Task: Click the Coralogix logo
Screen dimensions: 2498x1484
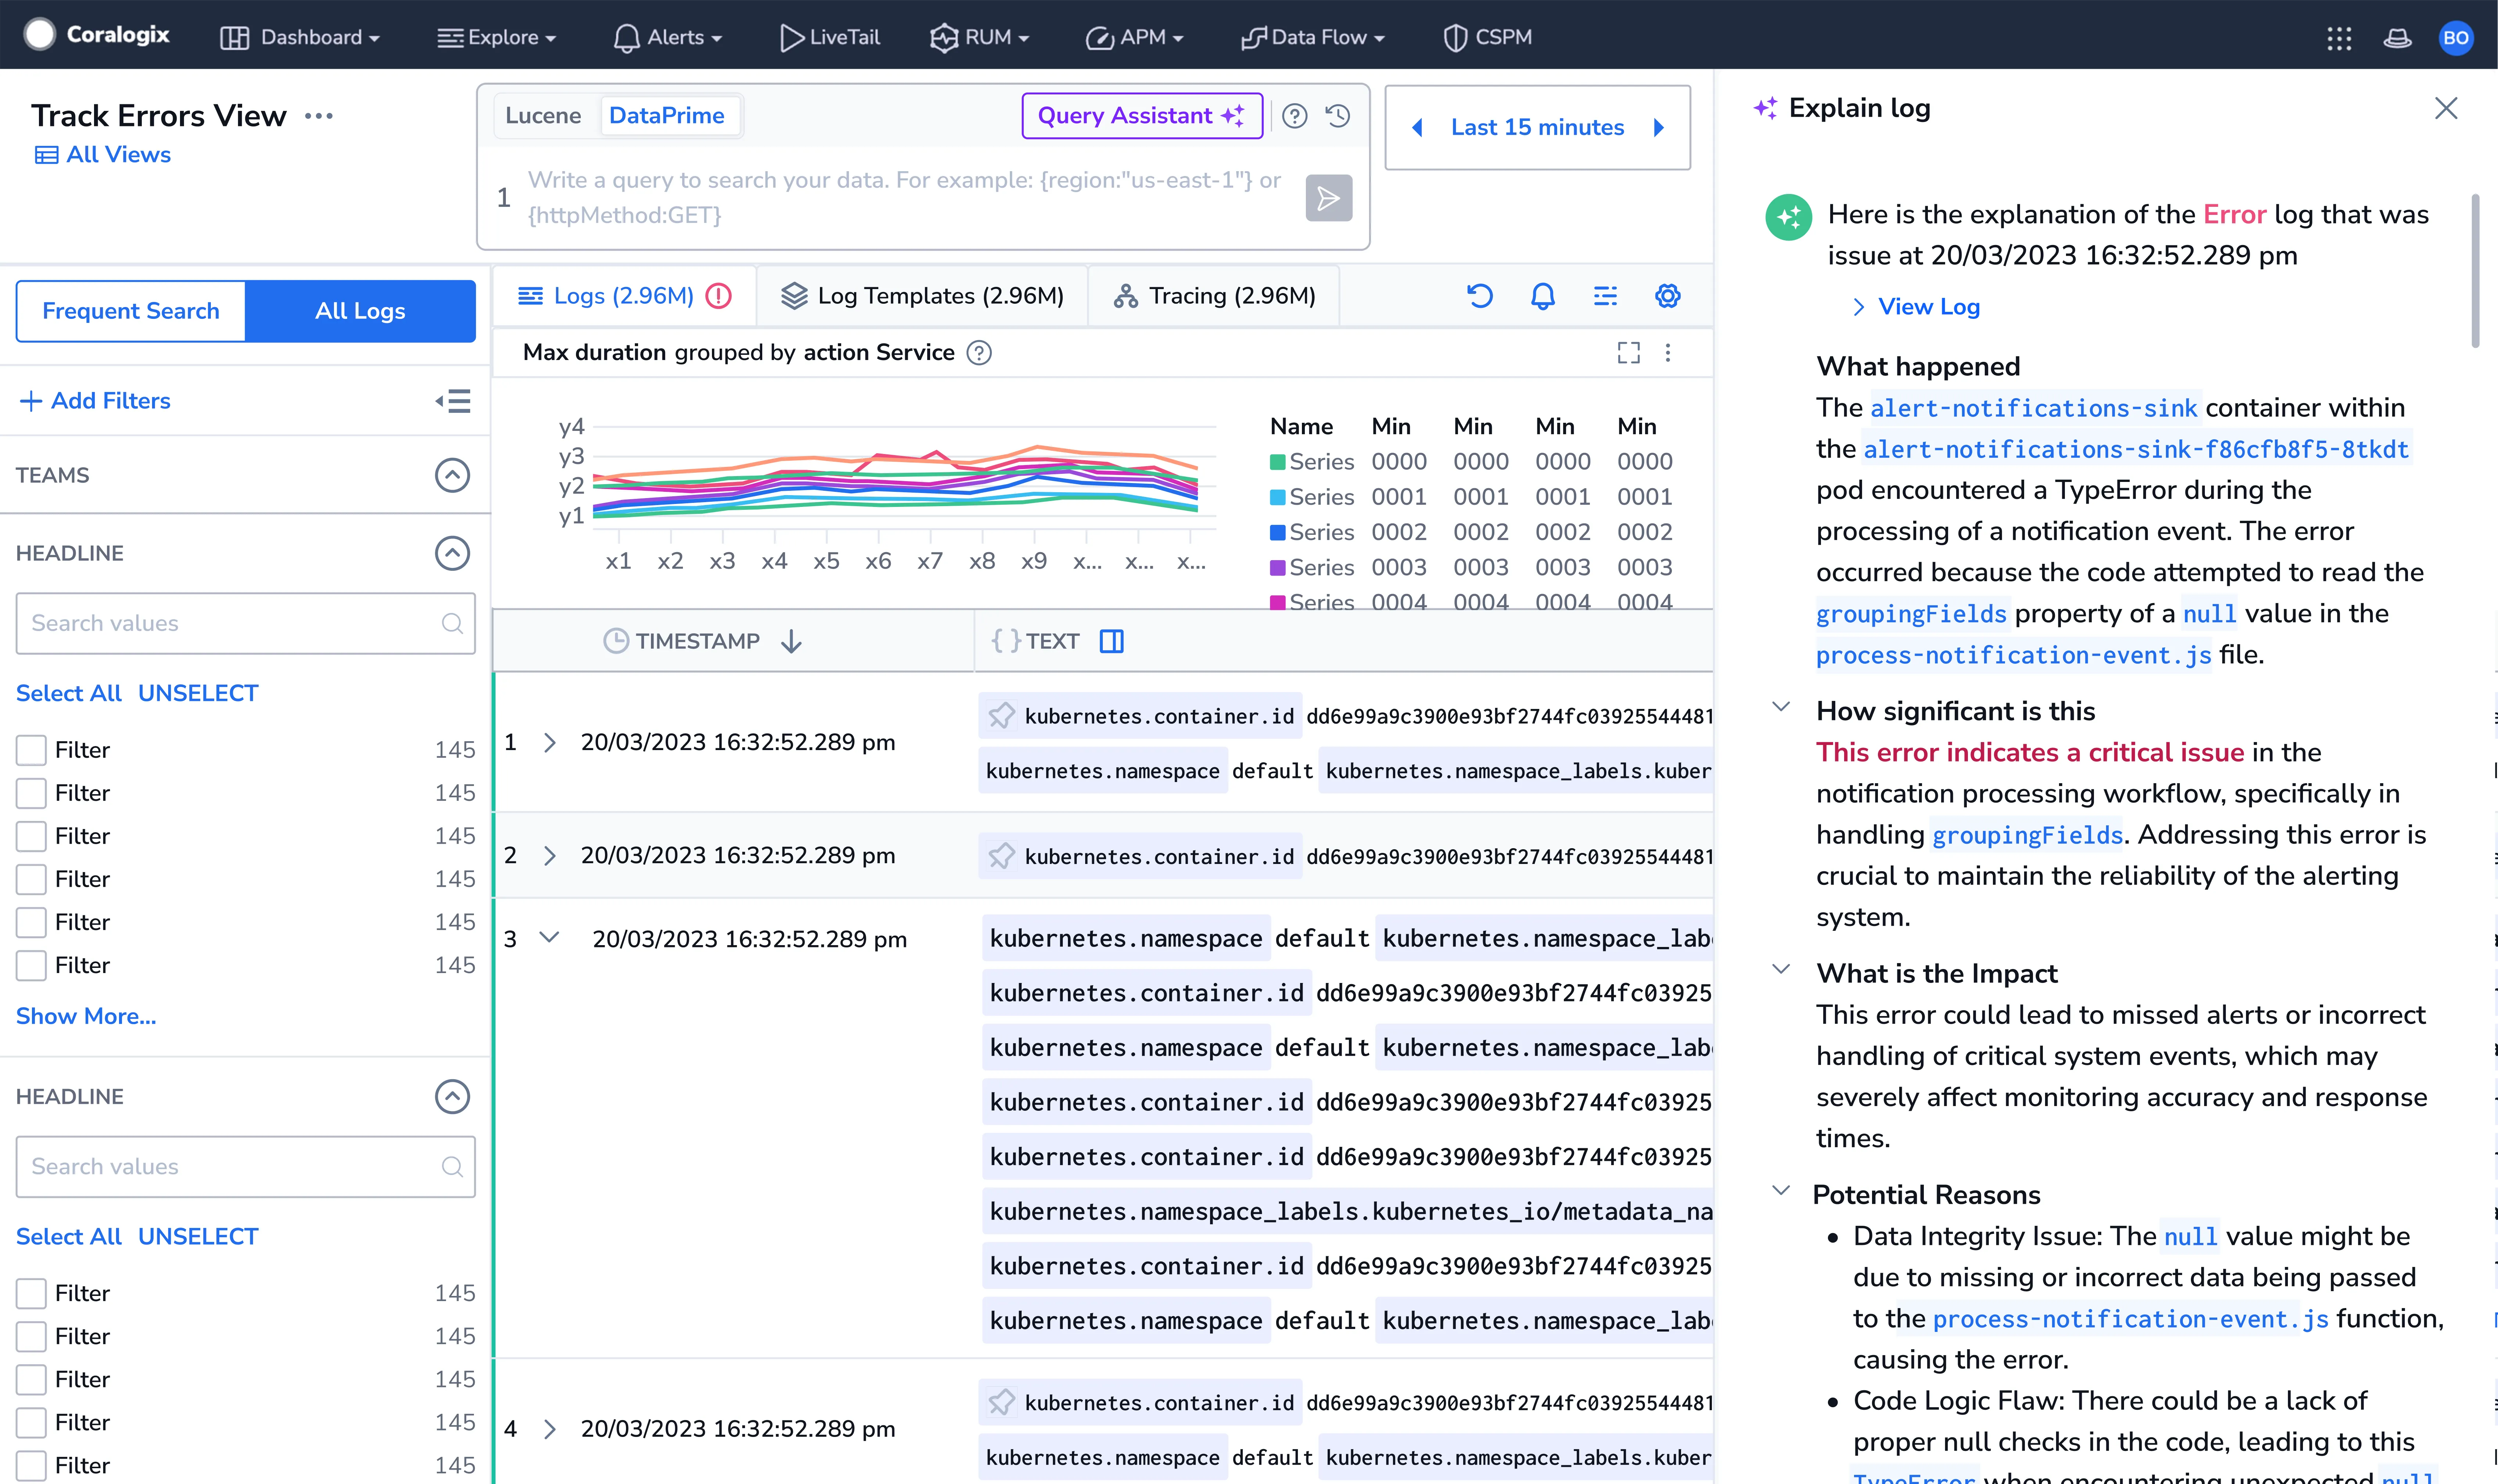Action: [x=97, y=35]
